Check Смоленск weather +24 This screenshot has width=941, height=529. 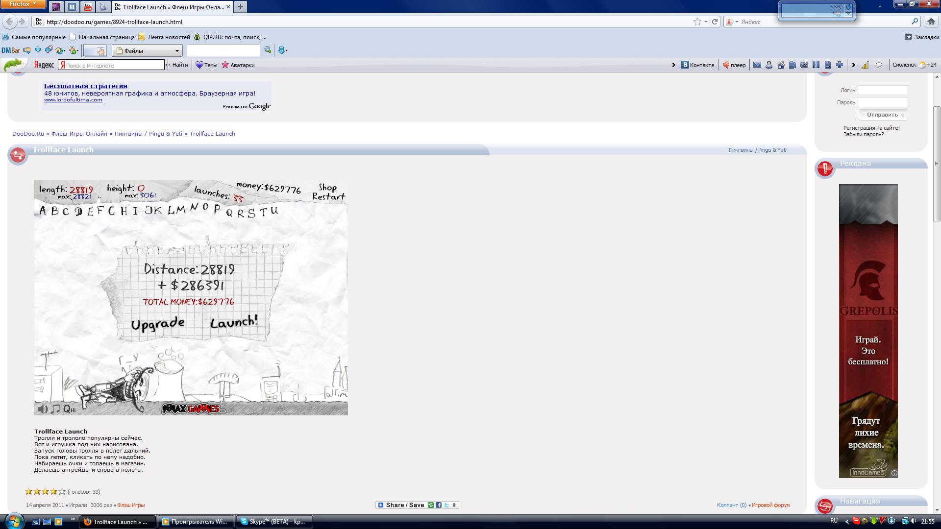914,65
